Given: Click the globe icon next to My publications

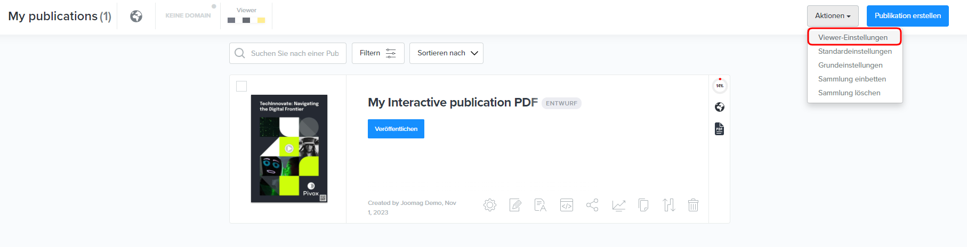Looking at the screenshot, I should tap(136, 17).
